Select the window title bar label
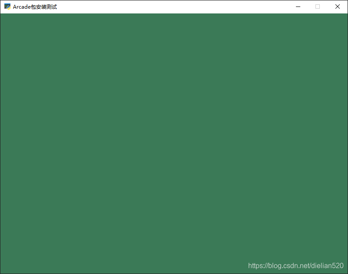348x274 pixels. point(35,7)
